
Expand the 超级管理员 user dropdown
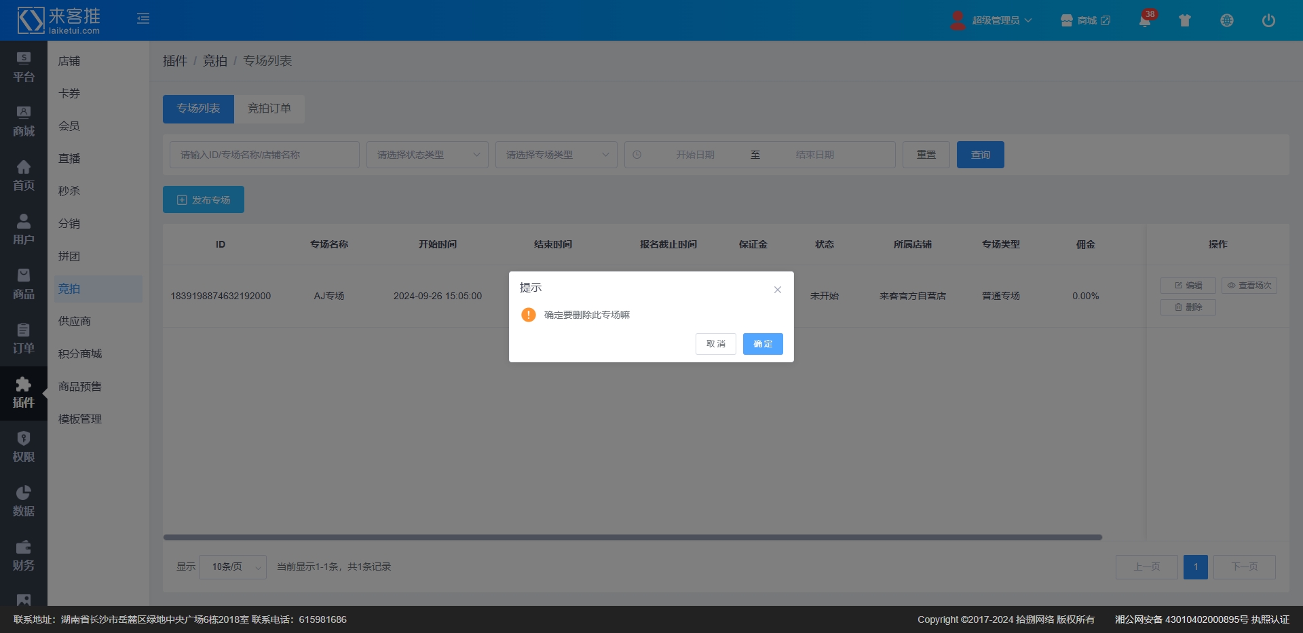tap(993, 20)
